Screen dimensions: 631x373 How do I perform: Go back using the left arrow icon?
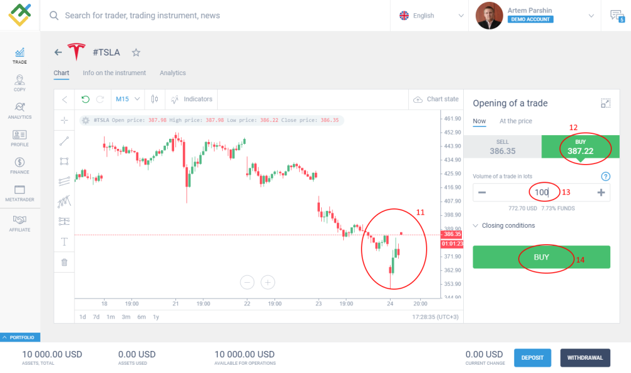pyautogui.click(x=58, y=52)
